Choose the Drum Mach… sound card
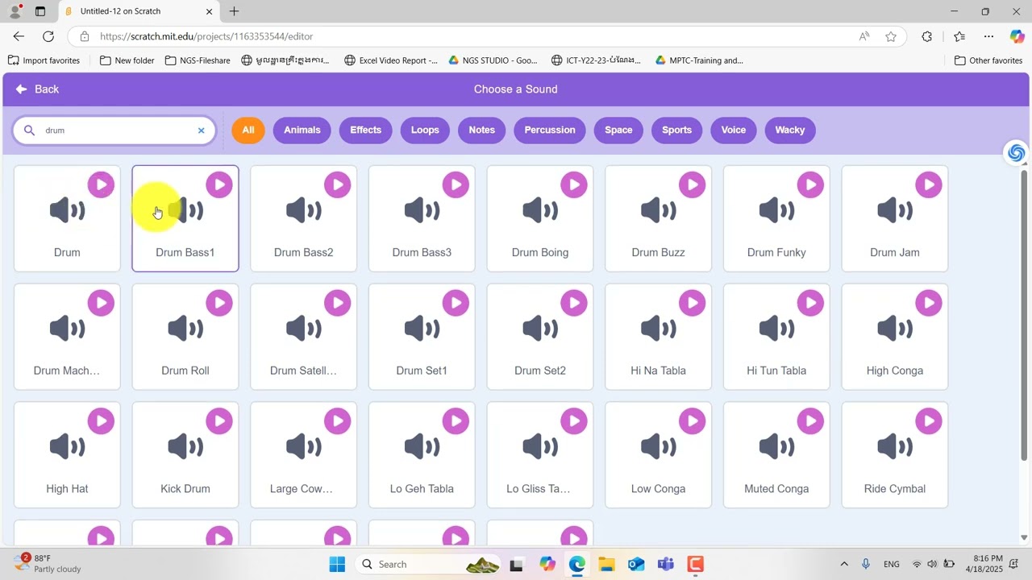1032x580 pixels. pyautogui.click(x=67, y=337)
